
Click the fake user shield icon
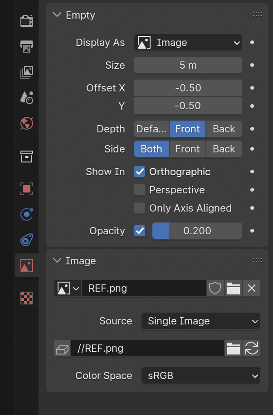point(215,288)
